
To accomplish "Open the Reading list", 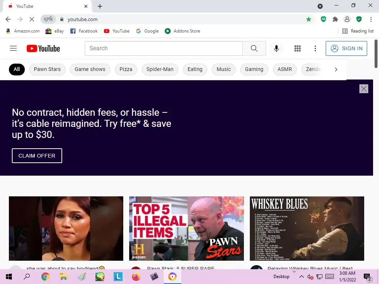I will [x=358, y=31].
